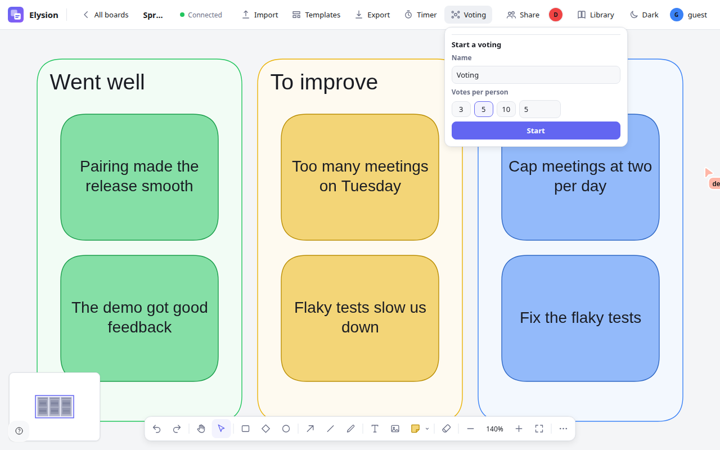Click the voting Name input field
This screenshot has height=450, width=720.
tap(535, 75)
